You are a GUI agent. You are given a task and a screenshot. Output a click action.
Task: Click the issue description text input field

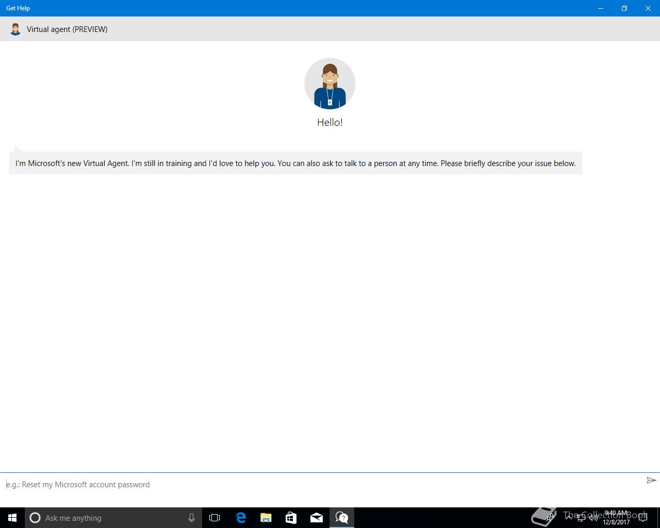coord(322,485)
